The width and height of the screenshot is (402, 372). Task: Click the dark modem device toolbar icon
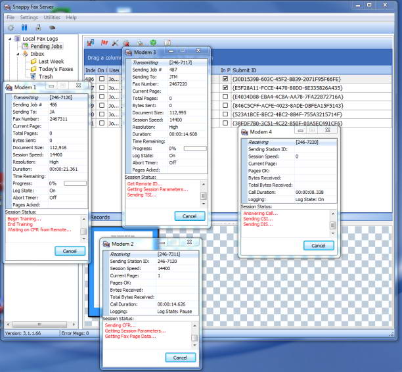[x=52, y=28]
